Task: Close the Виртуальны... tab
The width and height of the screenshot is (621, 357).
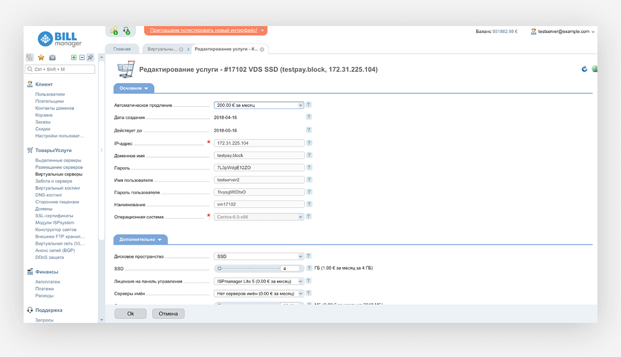Action: coord(181,50)
